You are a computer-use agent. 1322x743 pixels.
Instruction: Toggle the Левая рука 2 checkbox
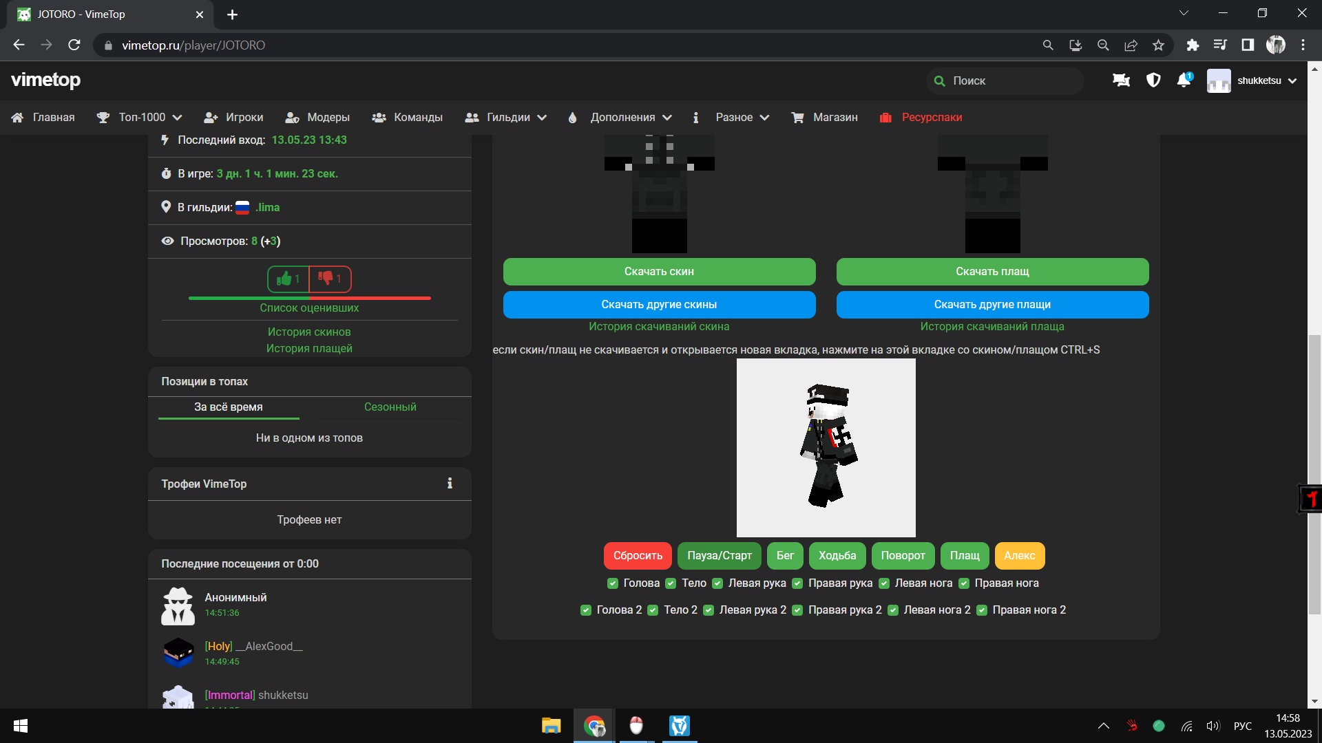pyautogui.click(x=709, y=610)
